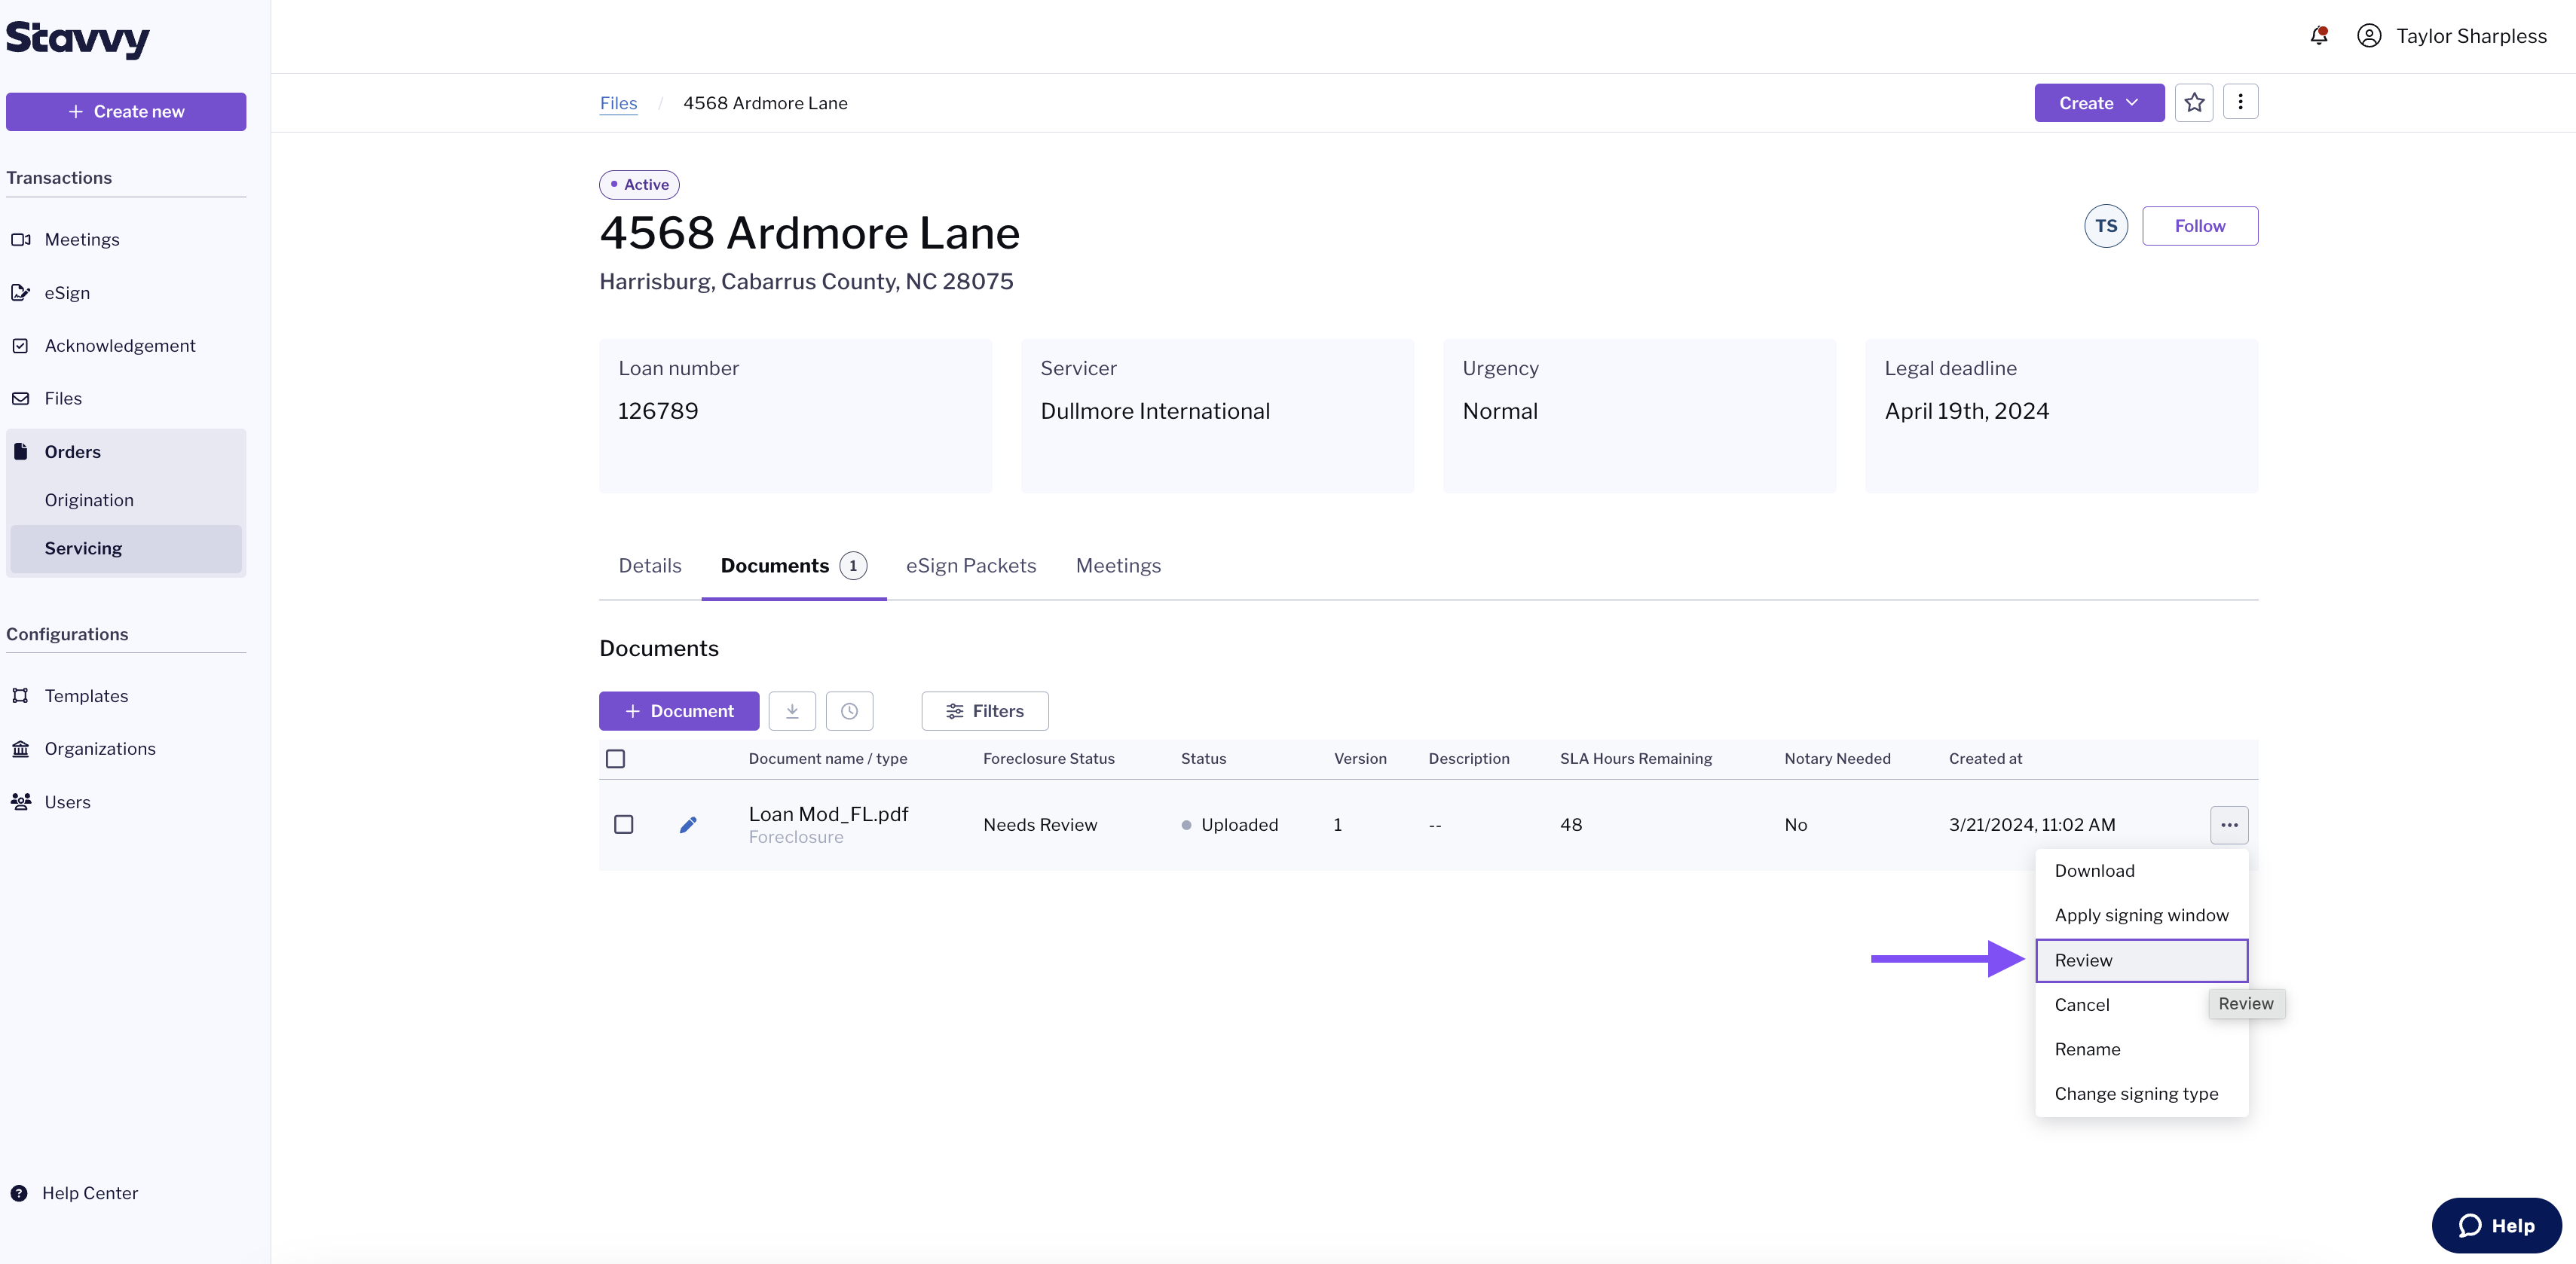This screenshot has height=1264, width=2576.
Task: Expand the Create dropdown button
Action: pos(2099,103)
